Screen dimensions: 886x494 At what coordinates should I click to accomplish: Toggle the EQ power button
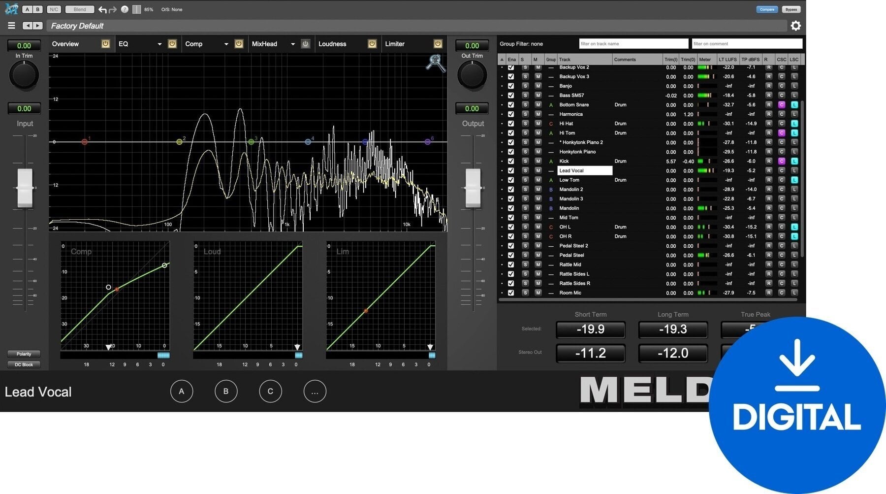pyautogui.click(x=172, y=44)
